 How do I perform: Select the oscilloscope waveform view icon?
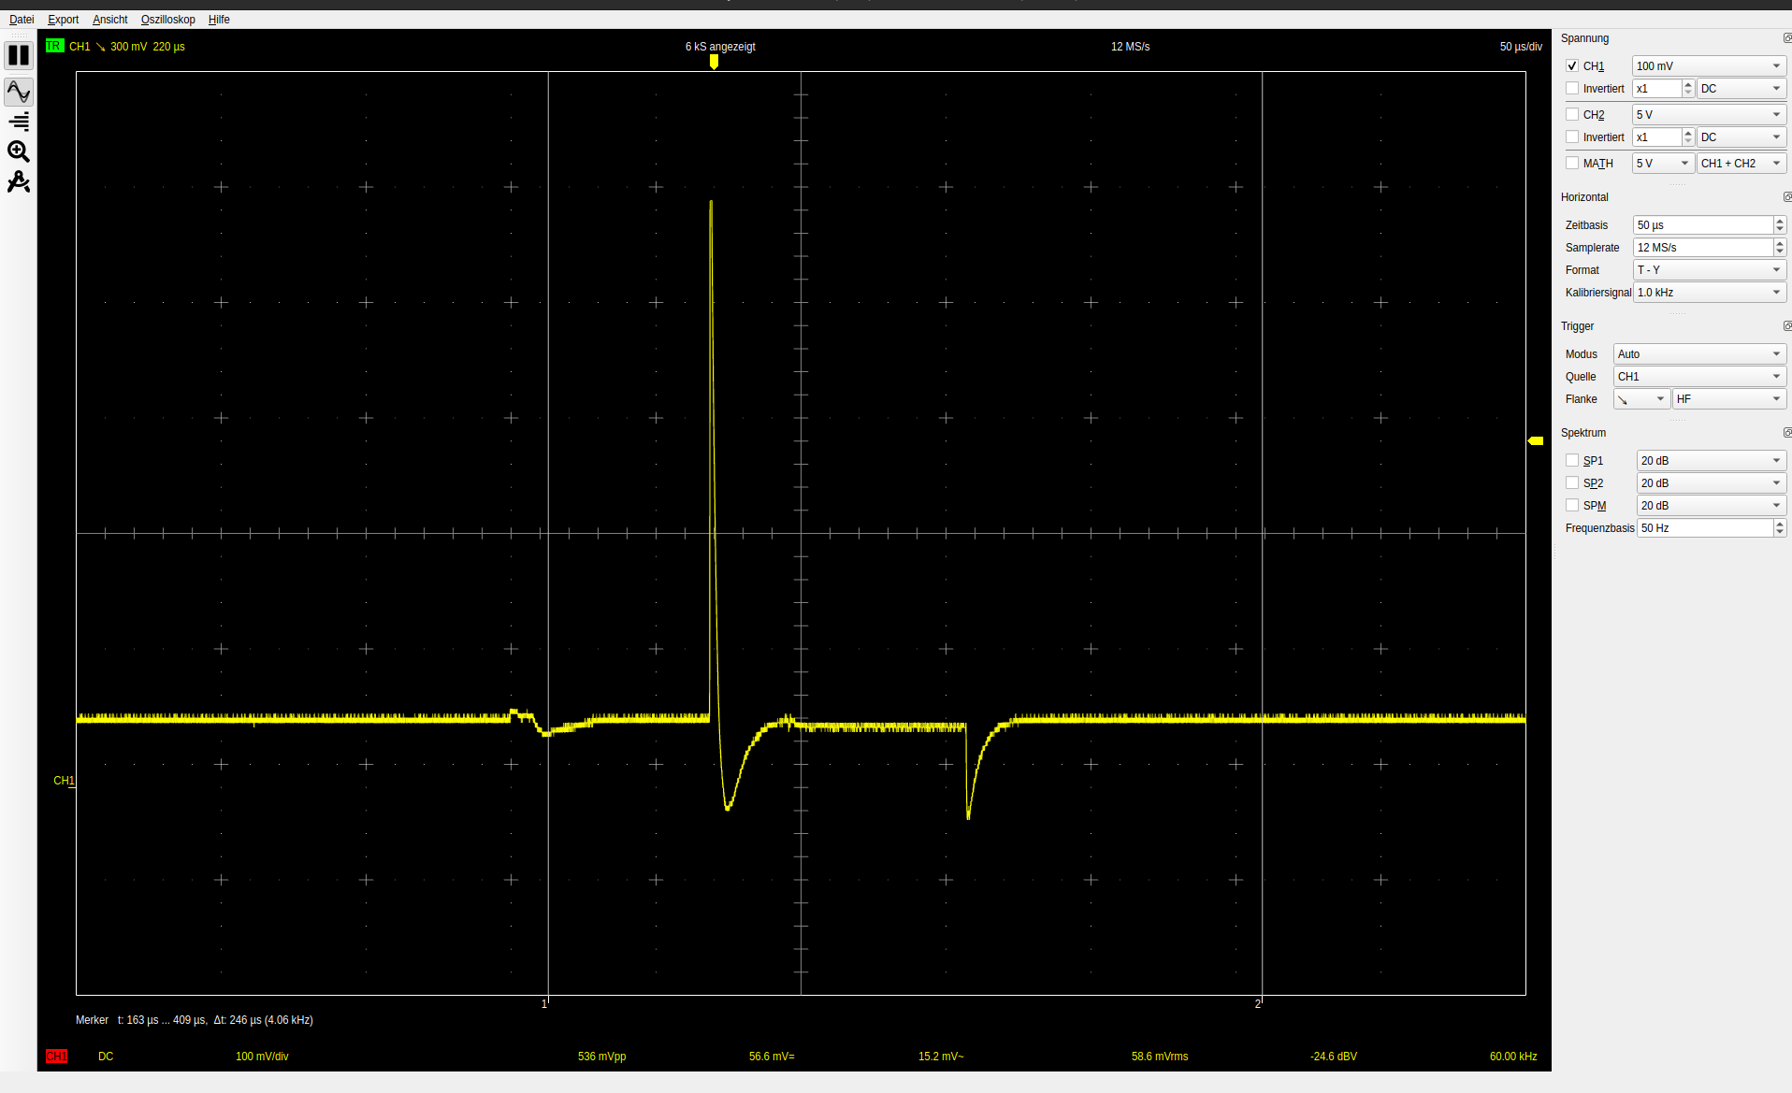19,92
